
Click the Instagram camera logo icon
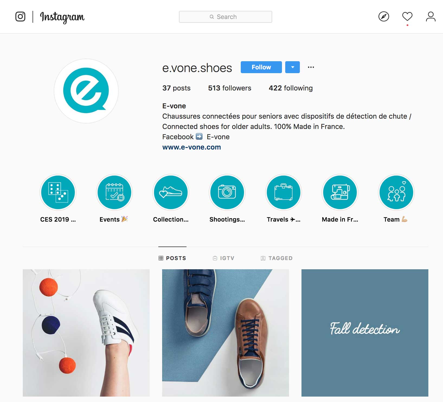coord(20,17)
